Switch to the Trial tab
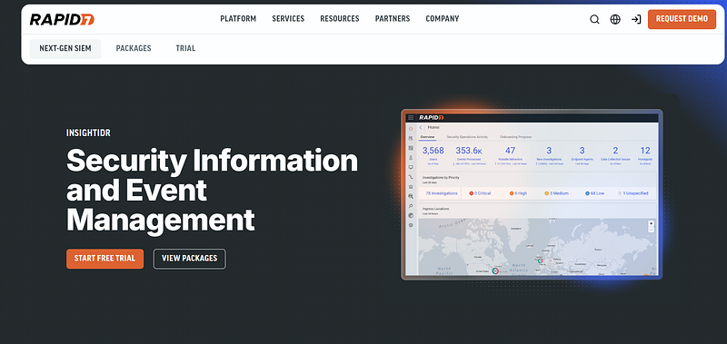727x344 pixels. (x=185, y=49)
